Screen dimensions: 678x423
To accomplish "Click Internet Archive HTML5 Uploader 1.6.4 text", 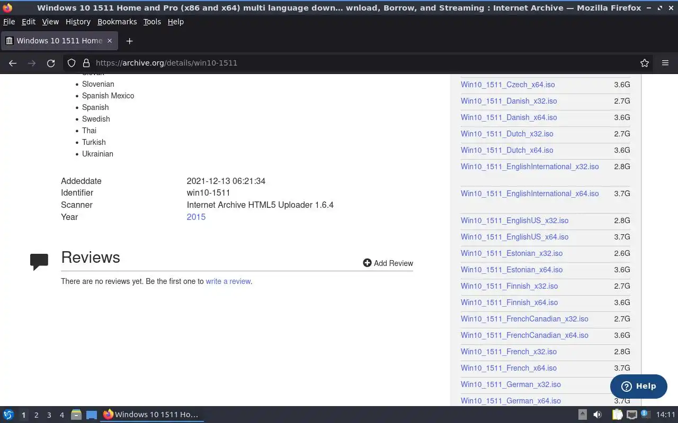I will (x=260, y=205).
